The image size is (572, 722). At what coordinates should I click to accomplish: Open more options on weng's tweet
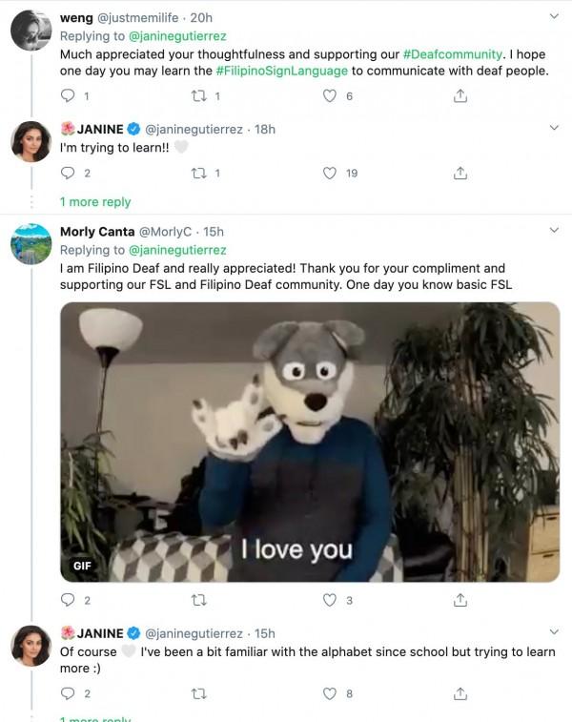tap(555, 17)
